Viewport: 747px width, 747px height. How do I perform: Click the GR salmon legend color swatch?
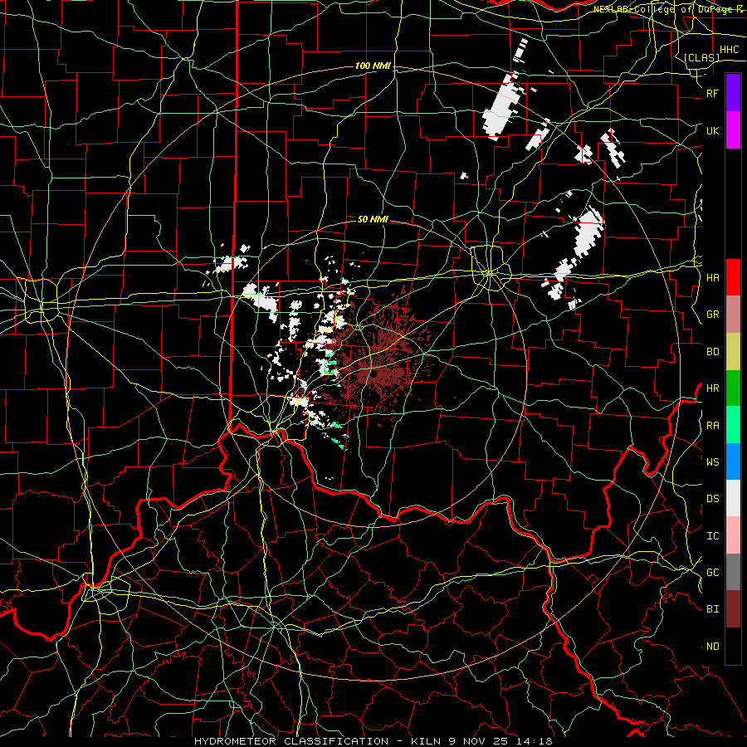[x=733, y=314]
